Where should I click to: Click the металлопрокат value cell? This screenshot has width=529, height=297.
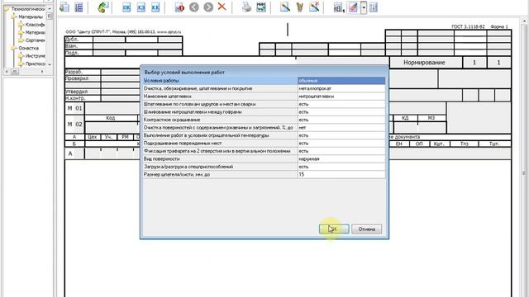pyautogui.click(x=341, y=88)
